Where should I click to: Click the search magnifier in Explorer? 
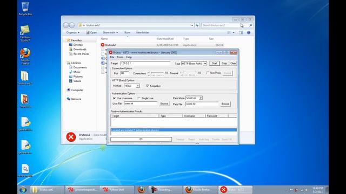[250, 25]
